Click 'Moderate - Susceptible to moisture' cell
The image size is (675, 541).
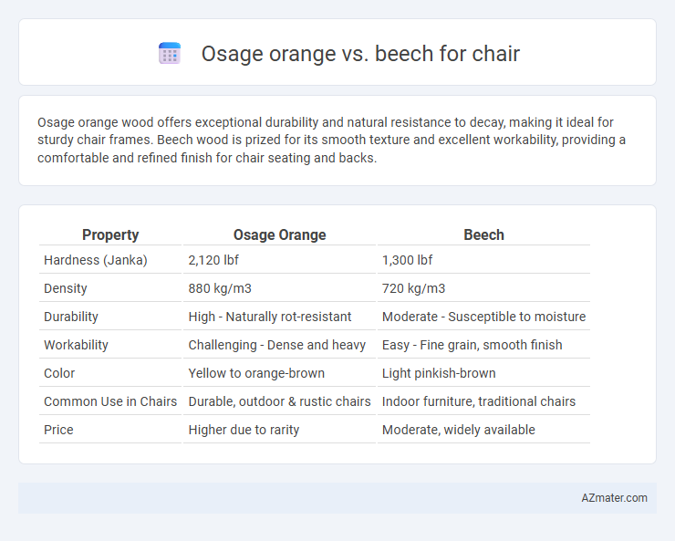pyautogui.click(x=483, y=317)
